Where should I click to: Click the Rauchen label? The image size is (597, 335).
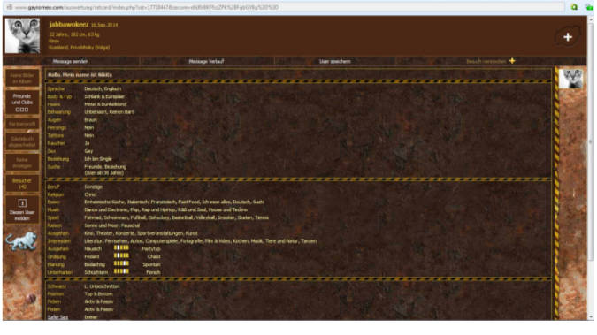click(x=56, y=143)
